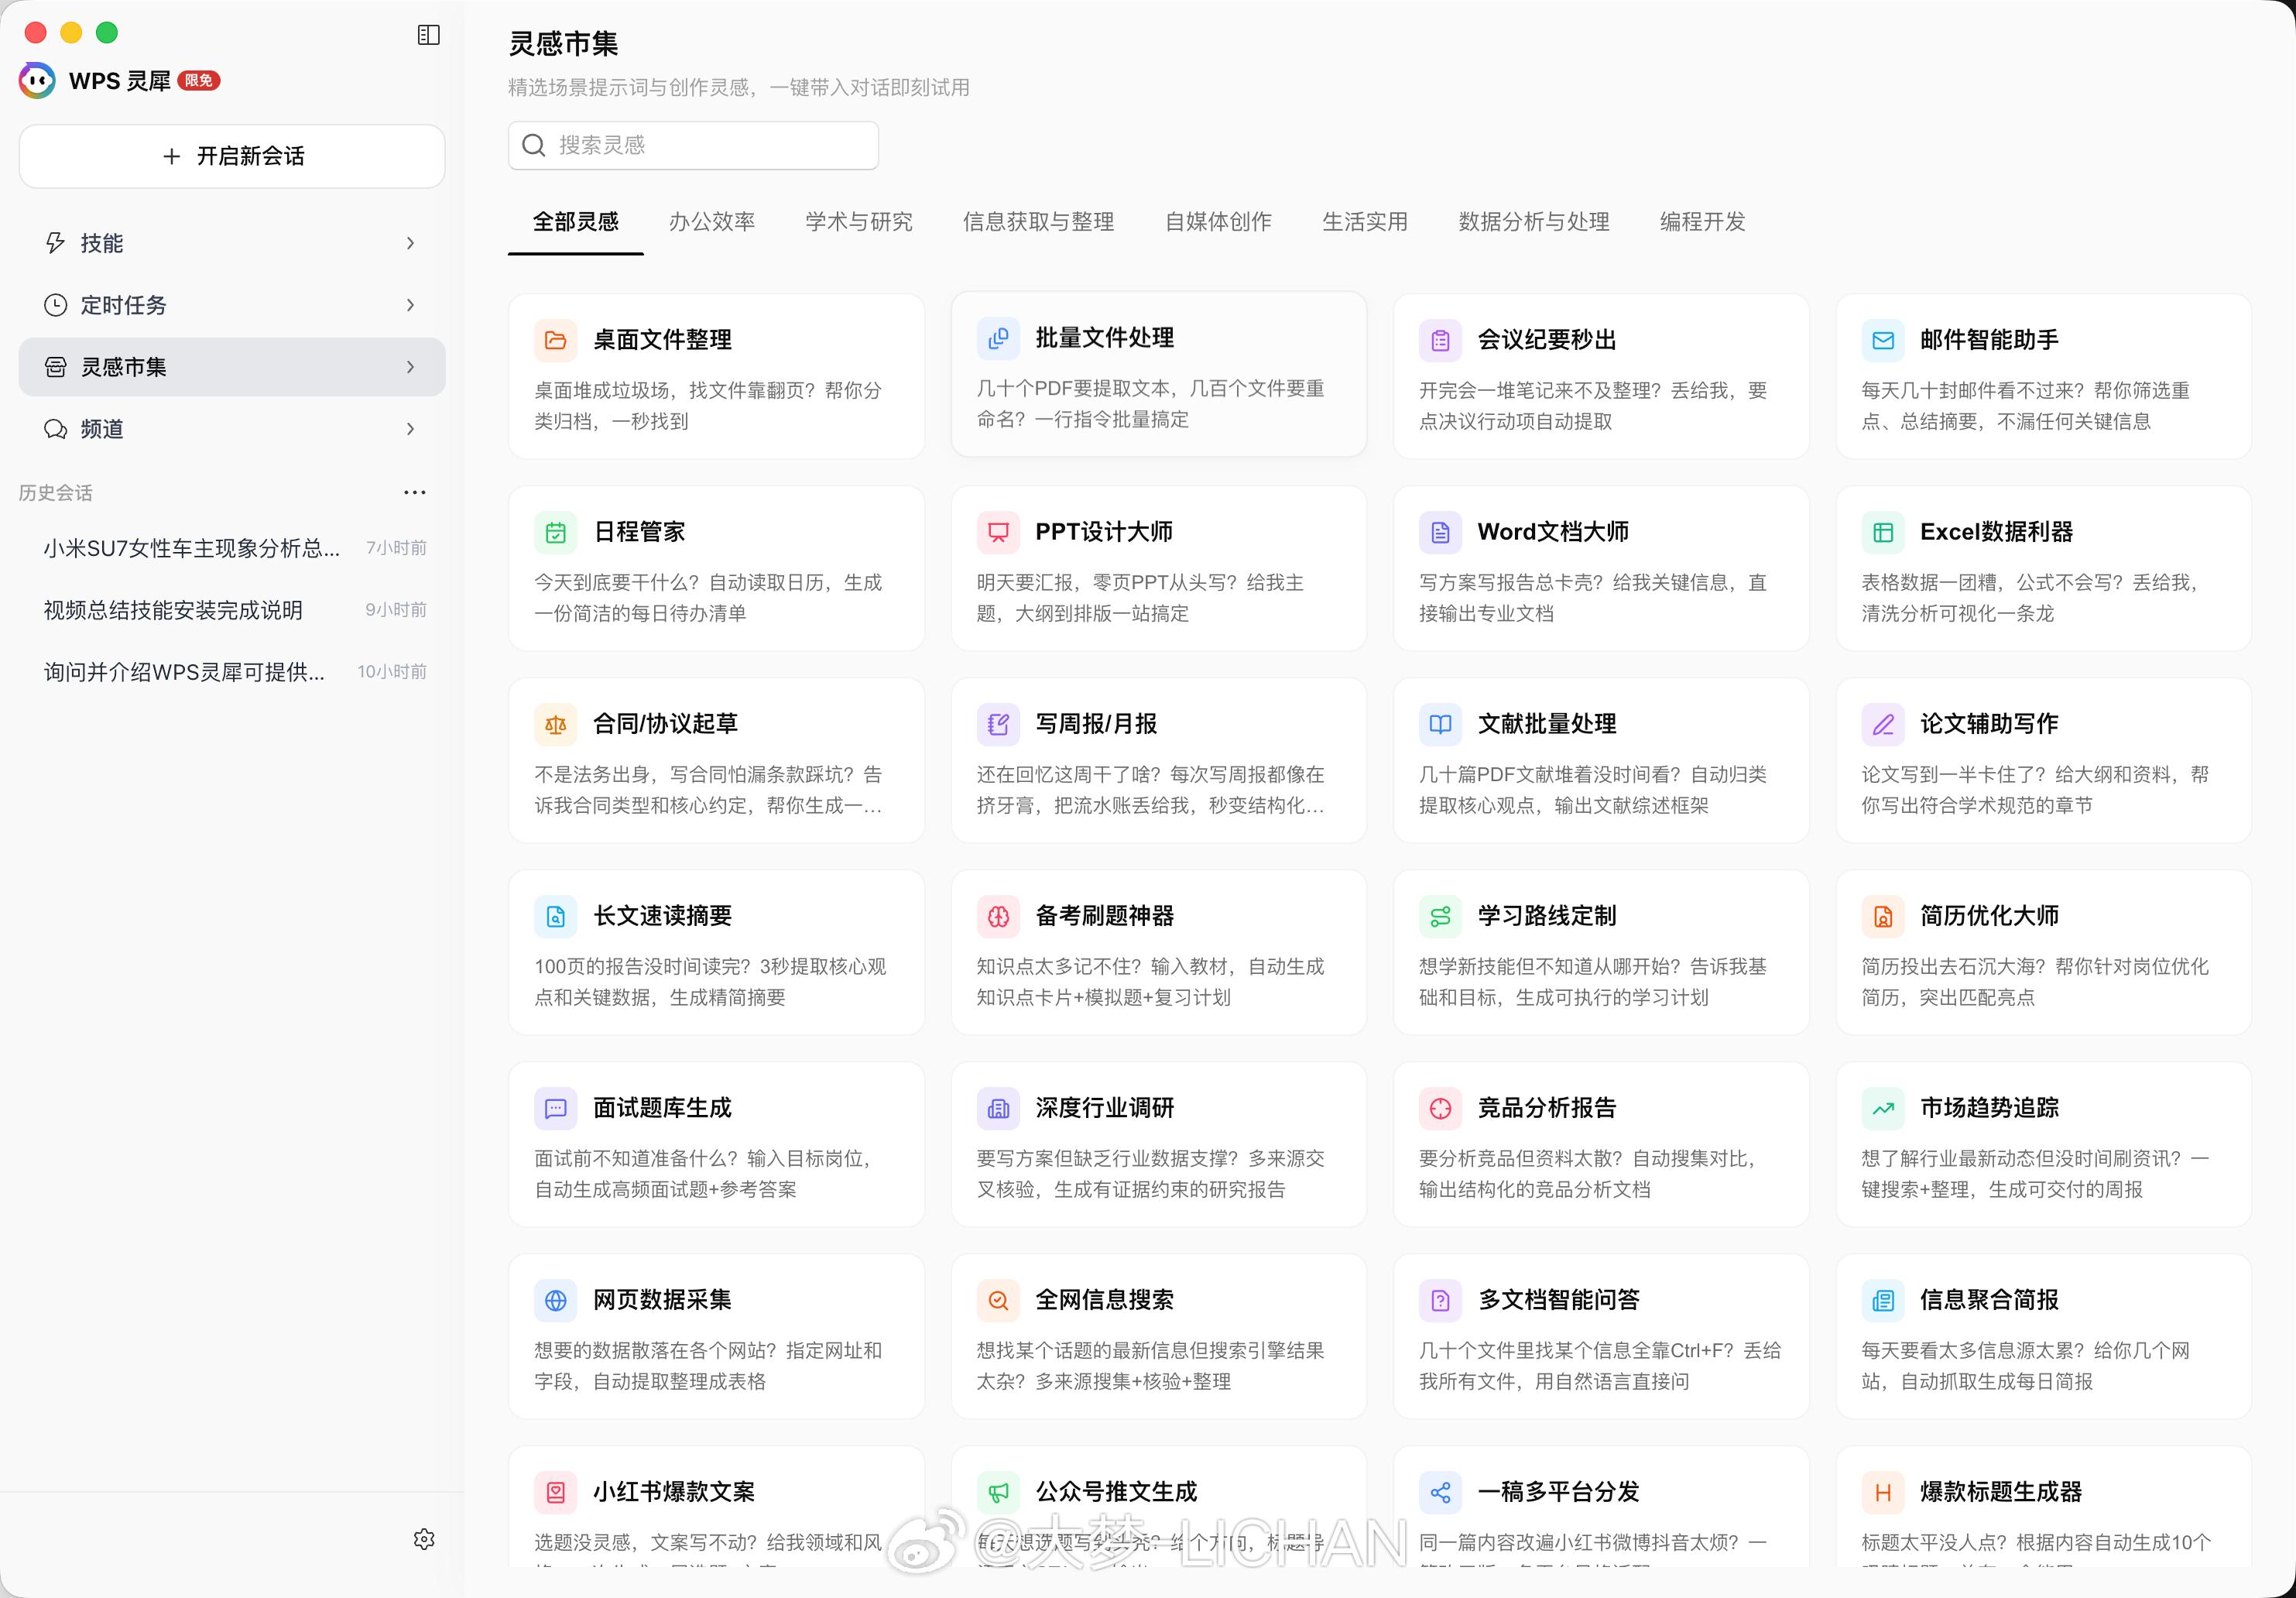Image resolution: width=2296 pixels, height=1598 pixels.
Task: Click the 一稿多平台分发 share icon
Action: click(1440, 1492)
